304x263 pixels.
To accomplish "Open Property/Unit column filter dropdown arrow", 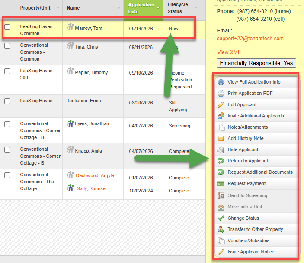I will coord(58,8).
